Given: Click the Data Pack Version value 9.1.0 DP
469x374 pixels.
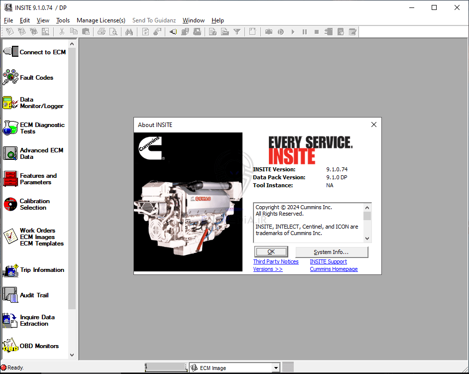Looking at the screenshot, I should pyautogui.click(x=337, y=177).
